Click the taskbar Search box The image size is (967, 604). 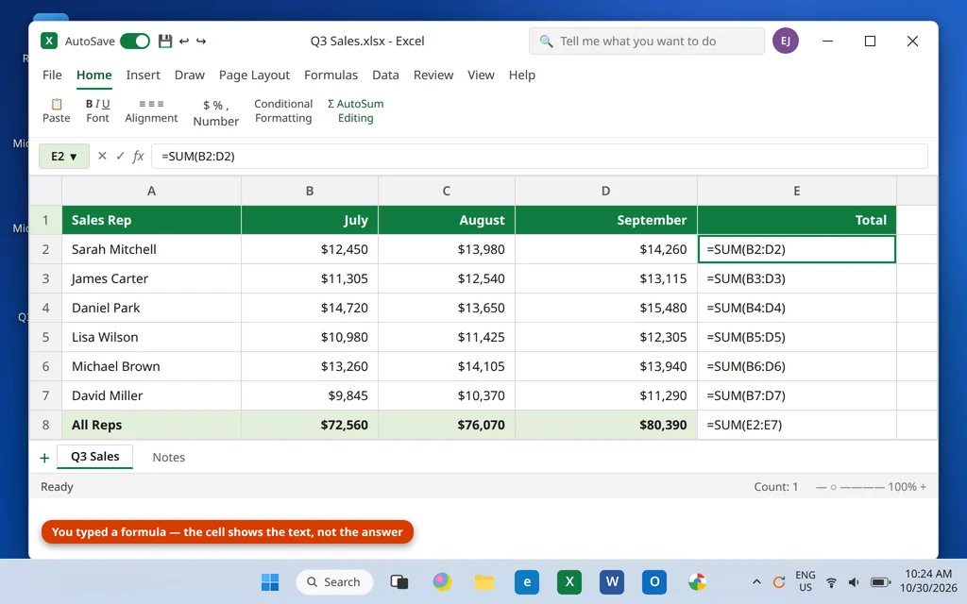pyautogui.click(x=334, y=581)
